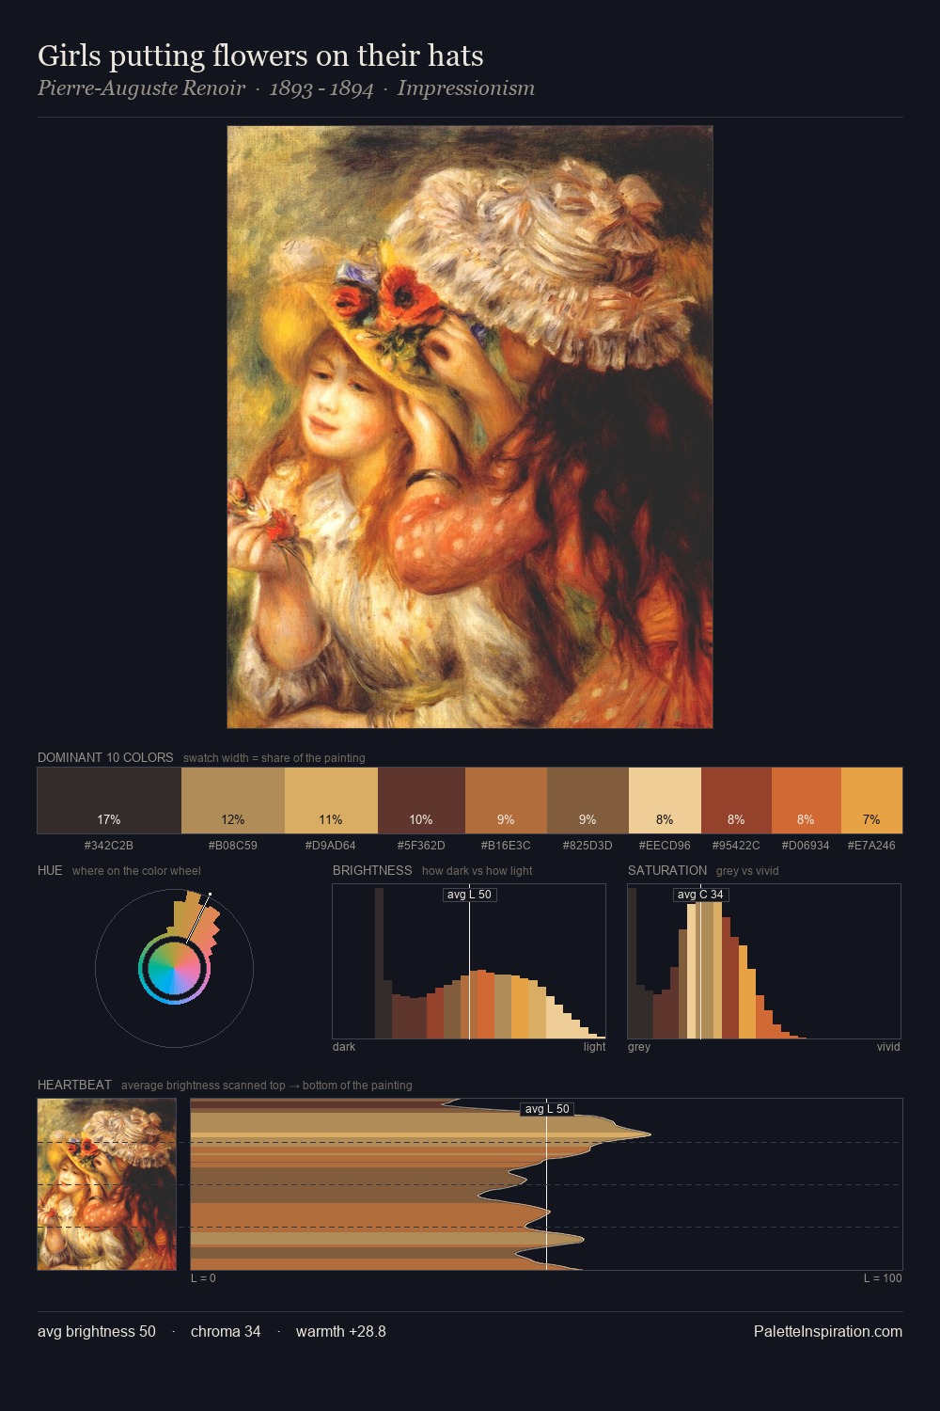This screenshot has height=1411, width=940.
Task: Select the #B16E3C swatch
Action: (506, 801)
